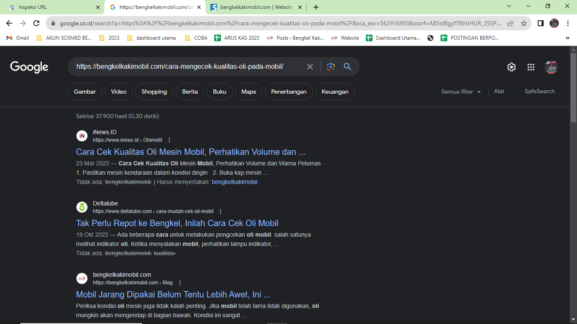577x324 pixels.
Task: Select the Shopping filter
Action: (154, 92)
